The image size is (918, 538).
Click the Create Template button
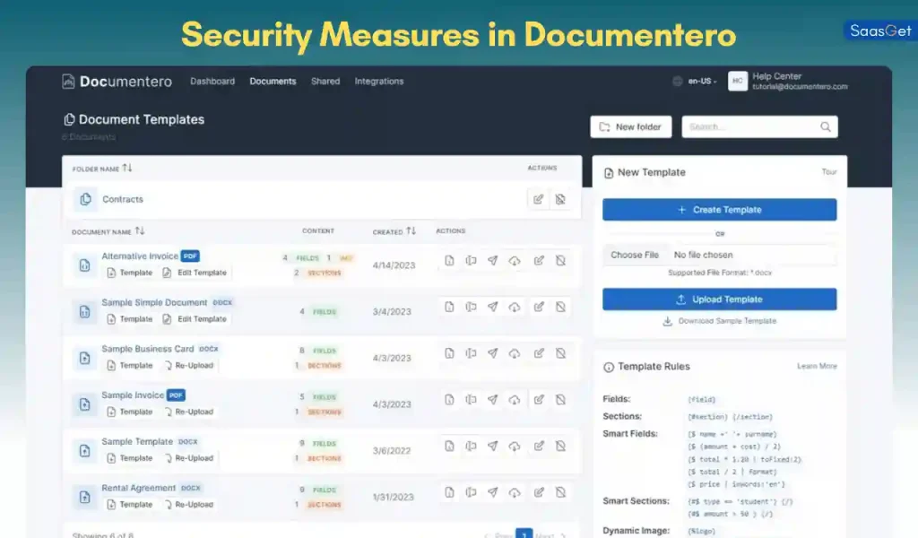[720, 210]
